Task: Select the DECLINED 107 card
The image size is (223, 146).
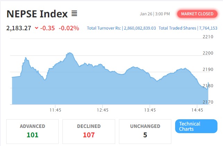Action: tap(89, 131)
